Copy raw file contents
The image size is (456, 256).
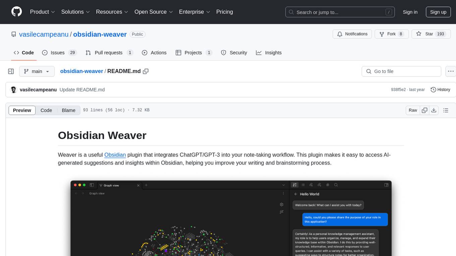[x=425, y=110]
